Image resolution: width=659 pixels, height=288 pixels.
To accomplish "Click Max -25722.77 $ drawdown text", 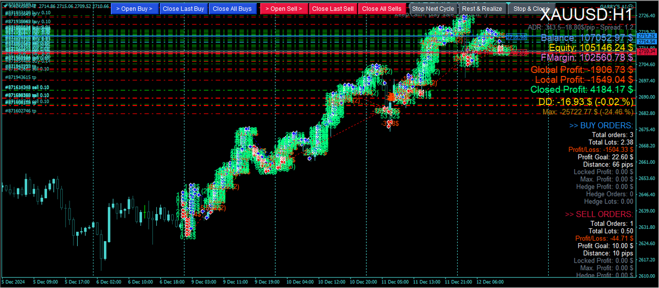I will (x=588, y=112).
